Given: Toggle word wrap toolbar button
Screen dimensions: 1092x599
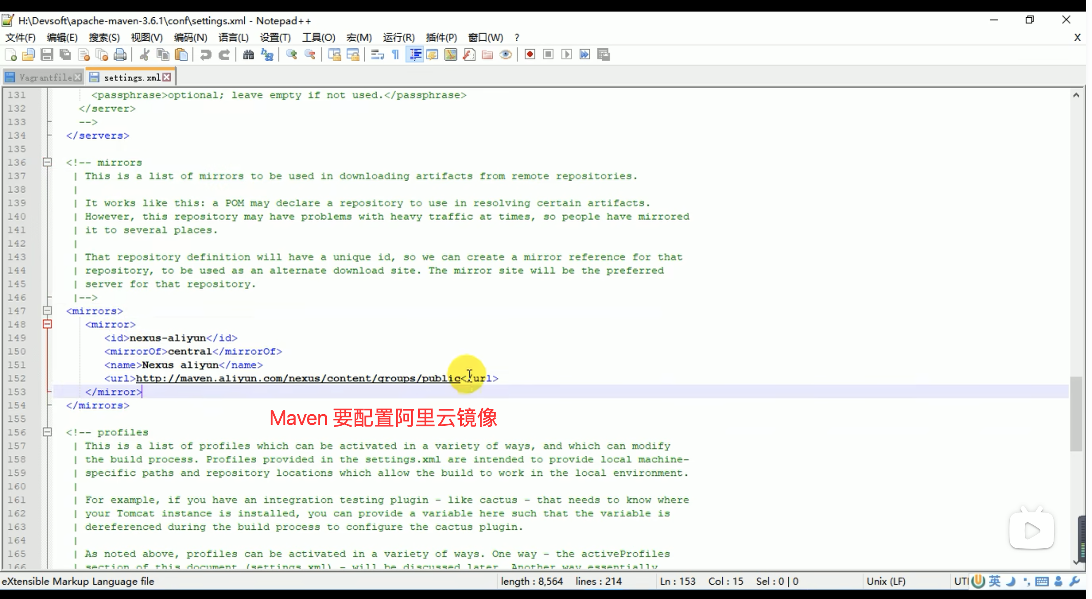Looking at the screenshot, I should point(377,54).
